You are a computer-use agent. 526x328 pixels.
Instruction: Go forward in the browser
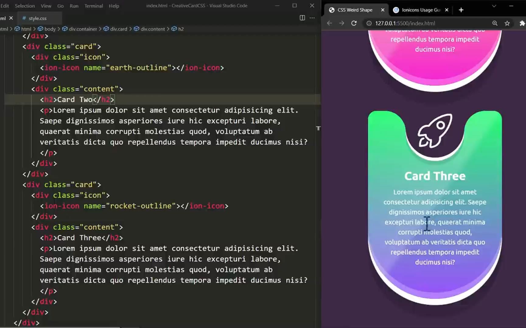(x=342, y=23)
